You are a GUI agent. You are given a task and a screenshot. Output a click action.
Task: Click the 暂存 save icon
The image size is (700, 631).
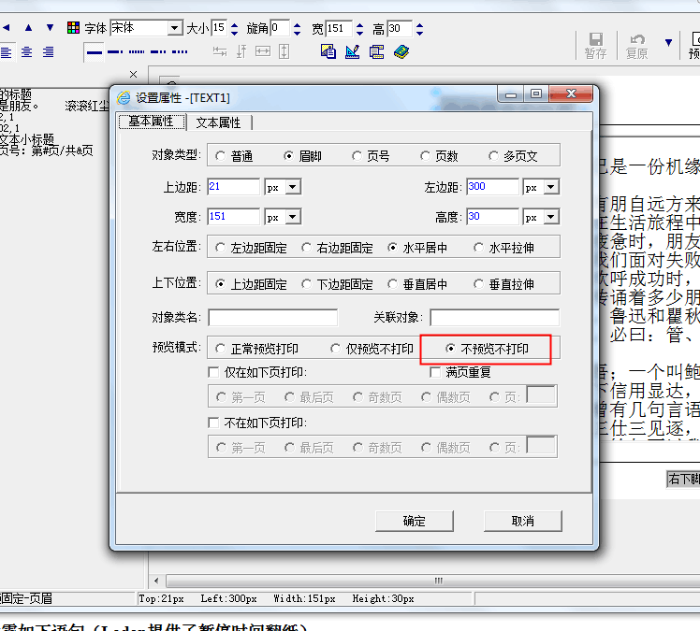pos(595,44)
